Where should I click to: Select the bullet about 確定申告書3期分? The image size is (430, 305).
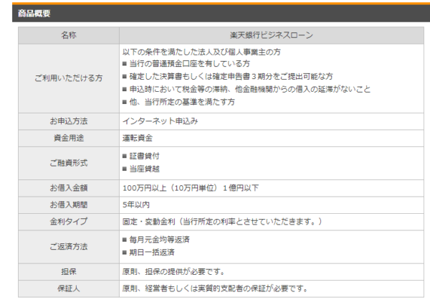coord(228,76)
